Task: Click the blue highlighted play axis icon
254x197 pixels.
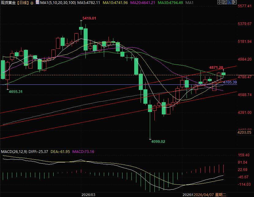Action: point(229,2)
